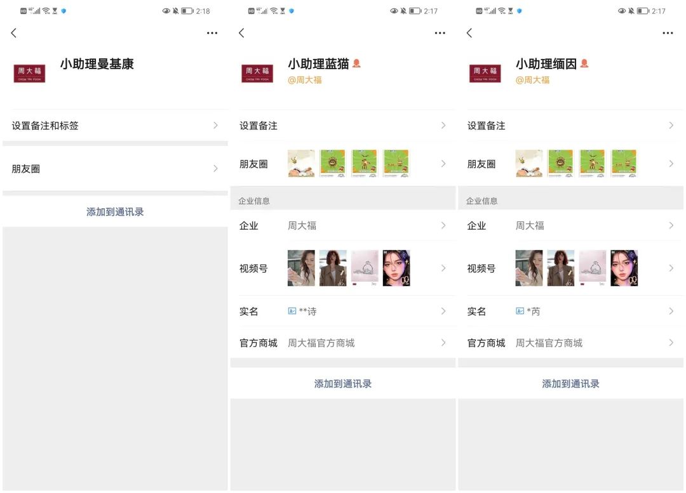Tap back arrow on 小助理蓝猫 profile
This screenshot has width=686, height=493.
pyautogui.click(x=241, y=33)
